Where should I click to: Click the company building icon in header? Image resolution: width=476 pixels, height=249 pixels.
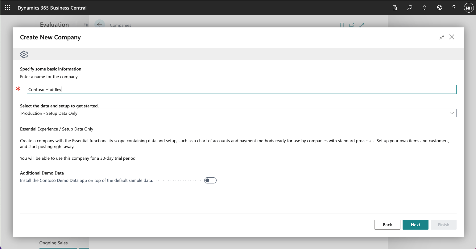tap(395, 8)
